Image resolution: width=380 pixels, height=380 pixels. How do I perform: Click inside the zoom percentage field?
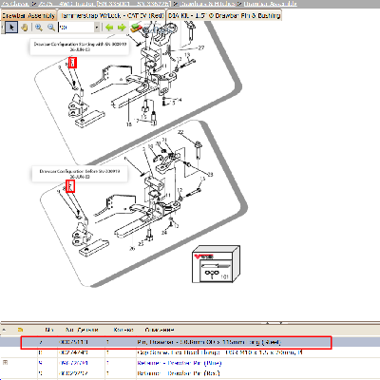tap(76, 28)
